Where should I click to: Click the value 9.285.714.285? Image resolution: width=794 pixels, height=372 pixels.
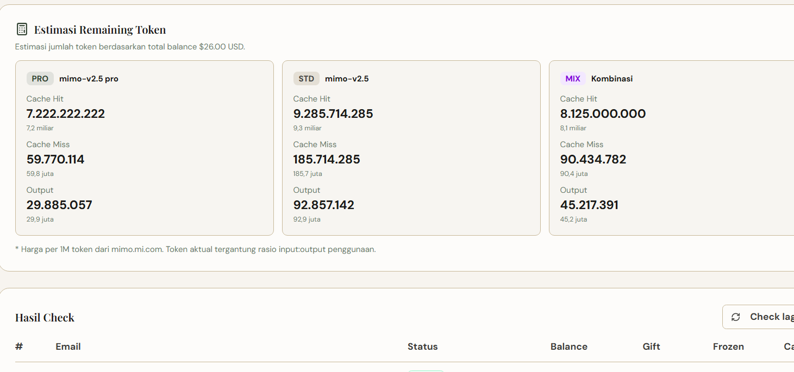click(x=333, y=114)
